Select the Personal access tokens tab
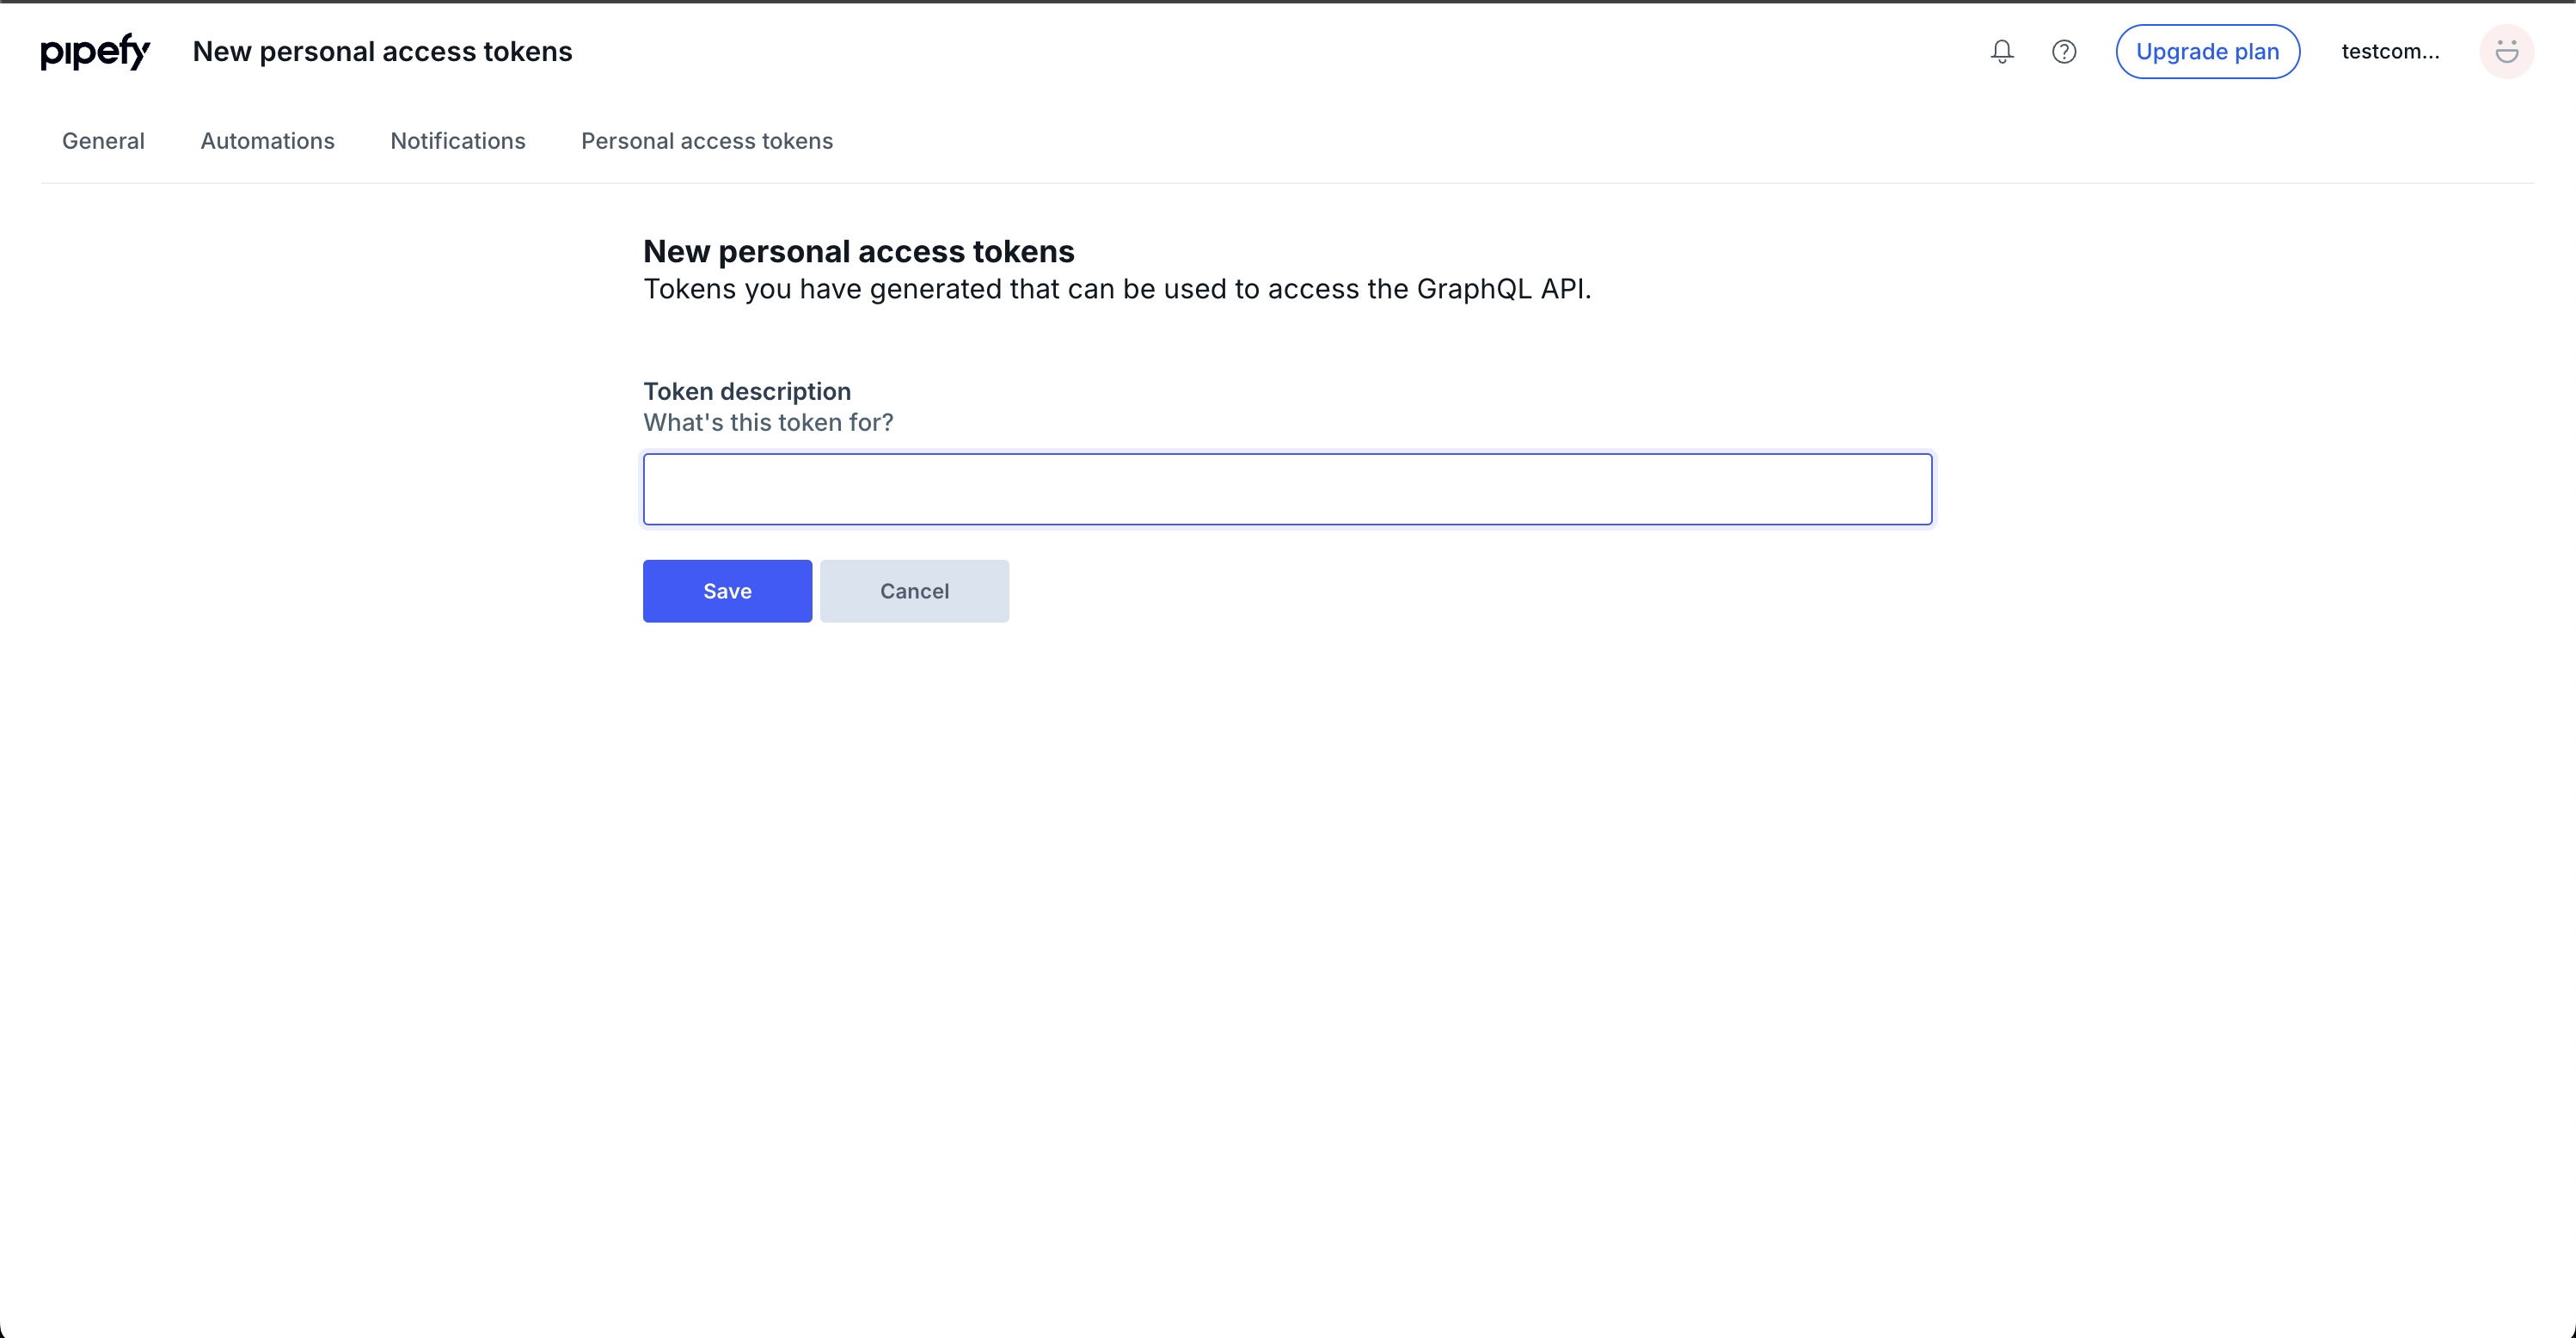2576x1338 pixels. point(706,141)
